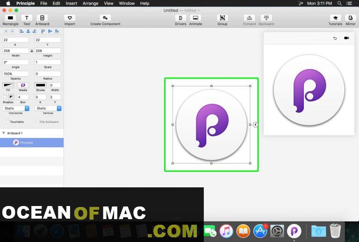This screenshot has width=359, height=242.
Task: Align layers to horizontal center
Action: point(28,31)
